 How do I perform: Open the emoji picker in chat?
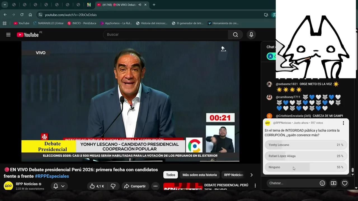point(322,183)
